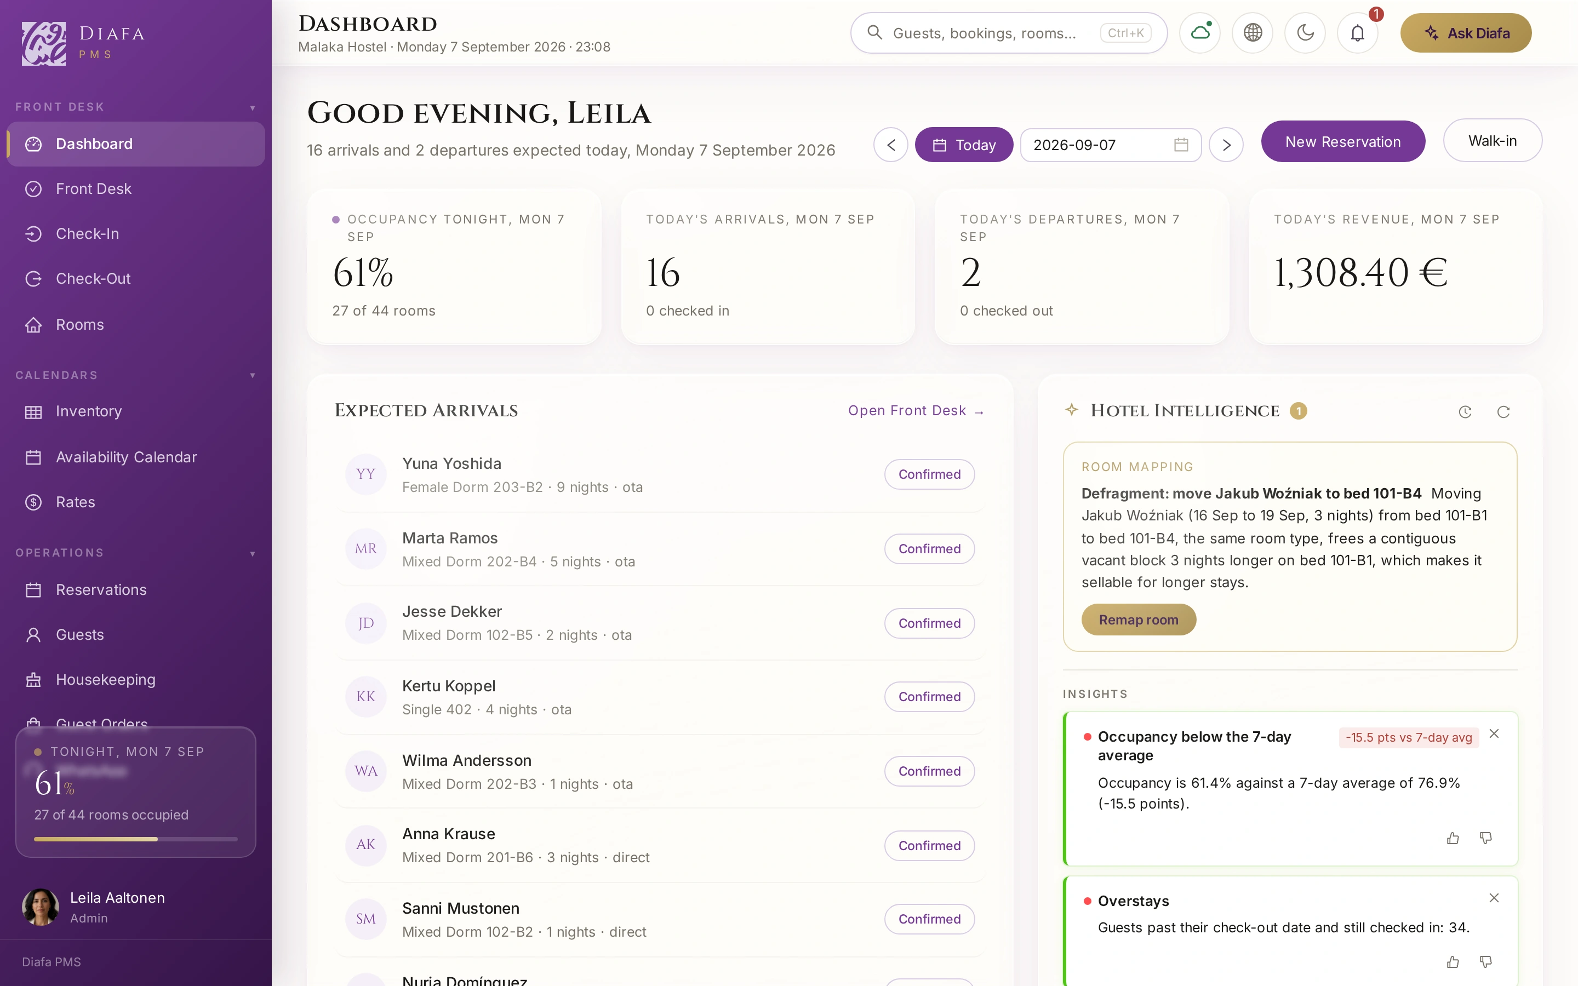The image size is (1578, 986).
Task: Click the Ask Diafa button
Action: (x=1466, y=33)
